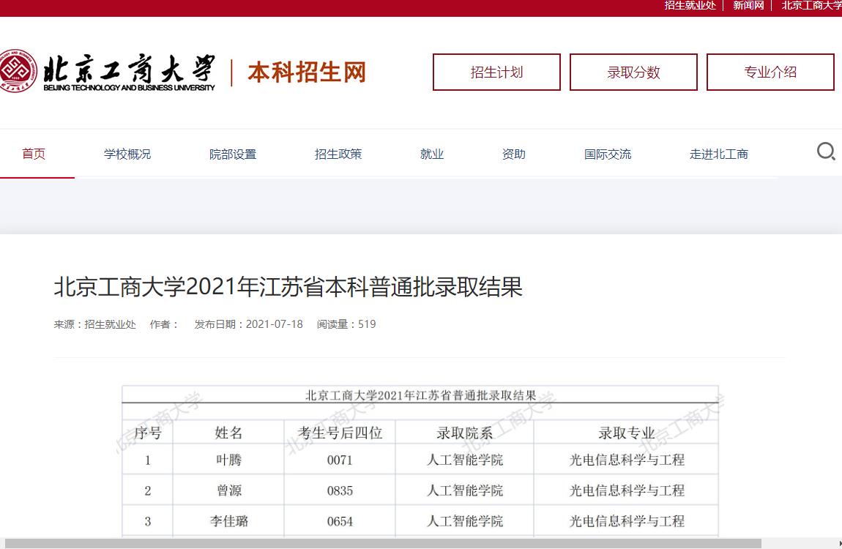This screenshot has height=549, width=842.
Task: Open the 就业 menu item
Action: pos(432,154)
